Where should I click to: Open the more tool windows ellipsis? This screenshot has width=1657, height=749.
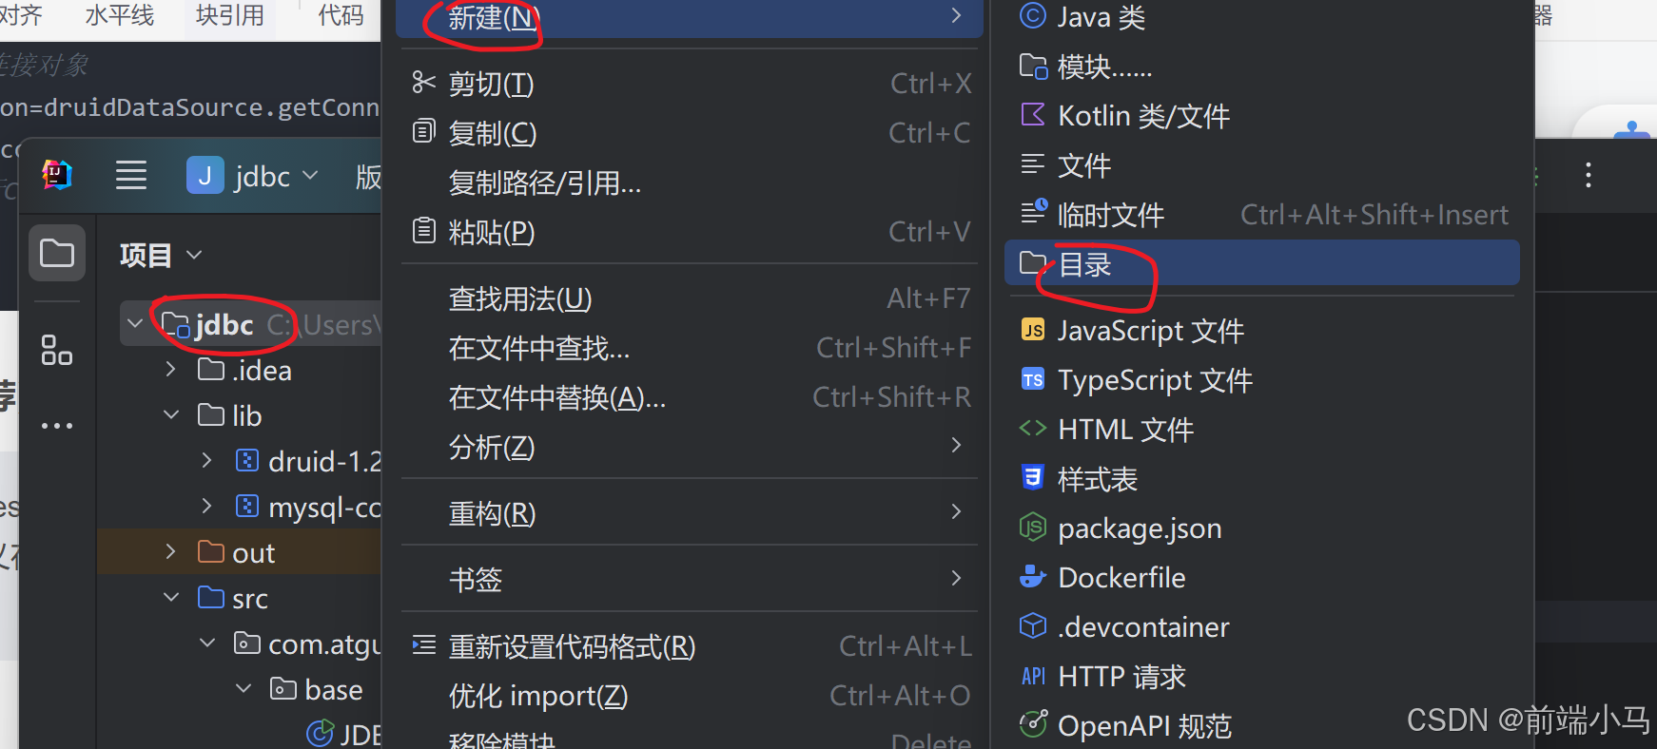(x=57, y=425)
